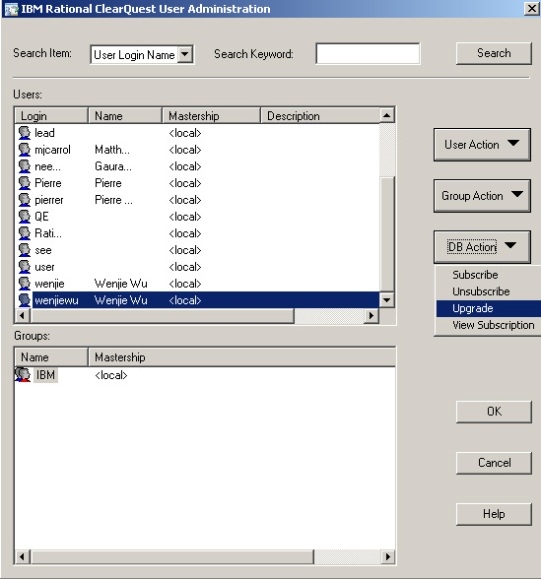Focus the Search Keyword input field
The height and width of the screenshot is (579, 541).
(368, 54)
